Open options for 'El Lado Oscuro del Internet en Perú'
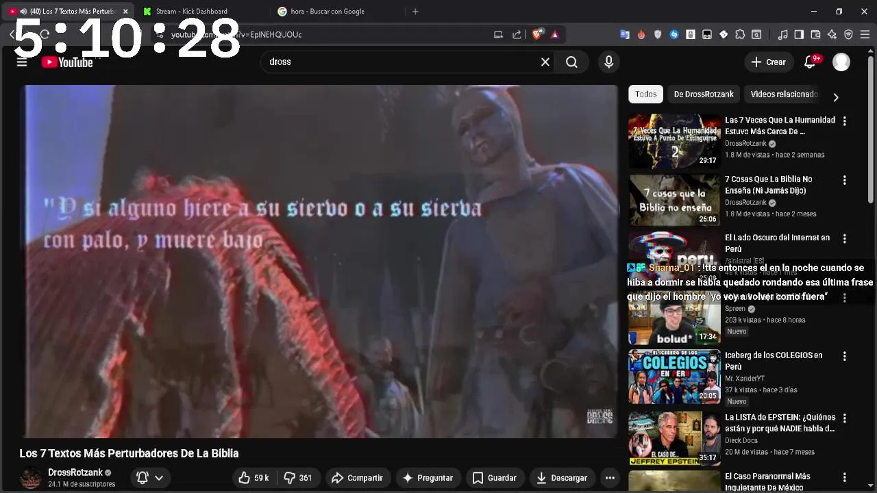Image resolution: width=877 pixels, height=493 pixels. click(844, 239)
